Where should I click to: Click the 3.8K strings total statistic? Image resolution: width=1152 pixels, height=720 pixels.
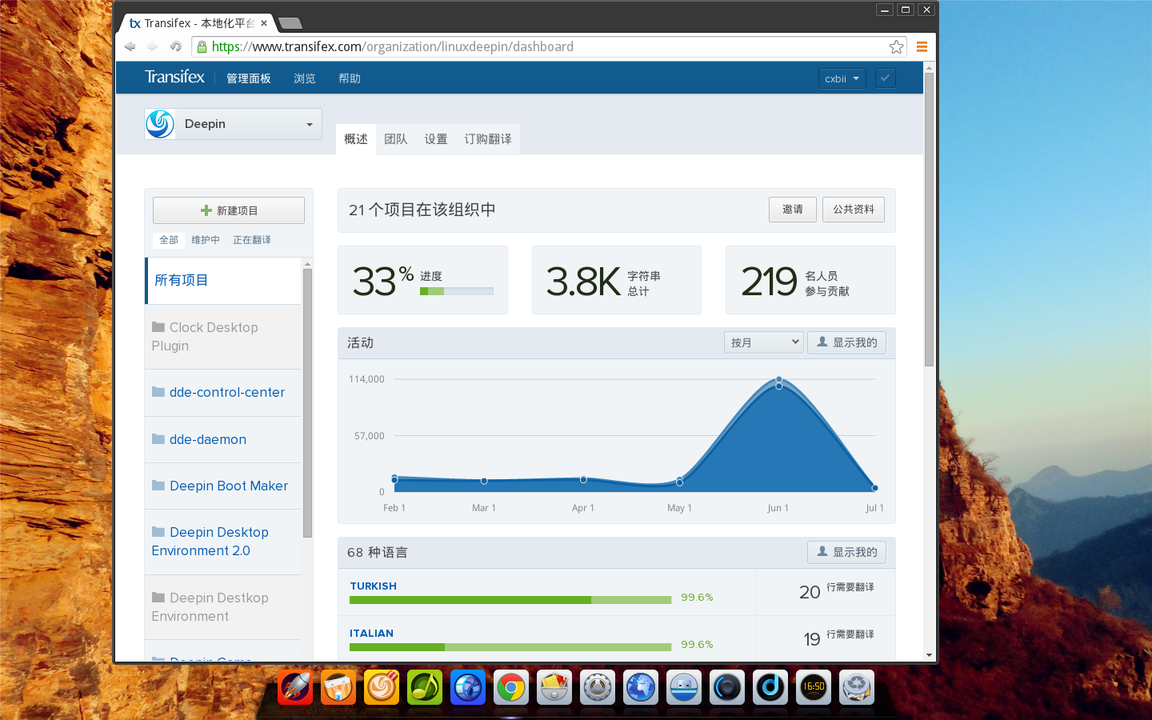pos(617,280)
